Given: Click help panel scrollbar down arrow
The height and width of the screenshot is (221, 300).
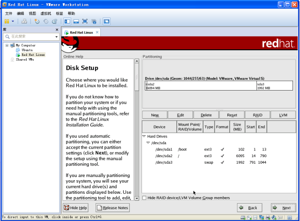Looking at the screenshot, I should (x=137, y=198).
